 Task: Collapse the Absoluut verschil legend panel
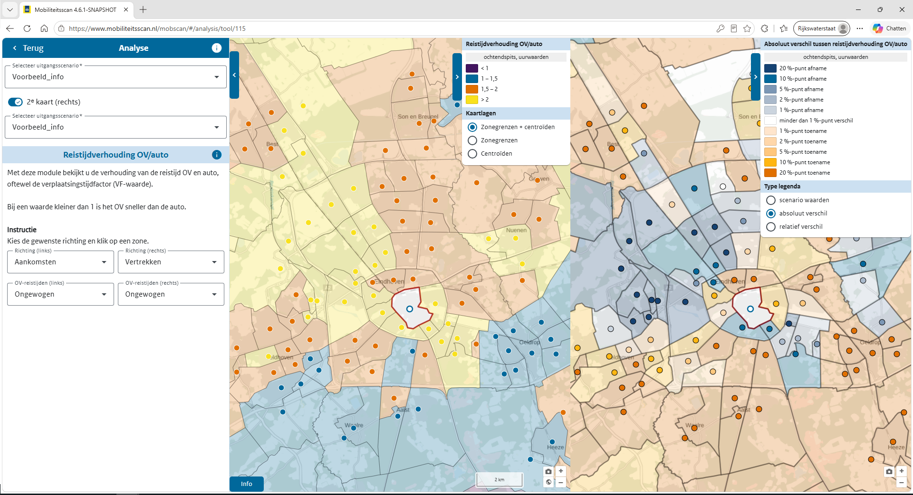point(756,77)
